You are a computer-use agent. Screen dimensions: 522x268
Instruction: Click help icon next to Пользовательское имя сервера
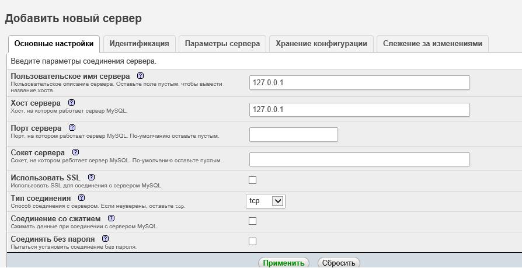tap(140, 76)
